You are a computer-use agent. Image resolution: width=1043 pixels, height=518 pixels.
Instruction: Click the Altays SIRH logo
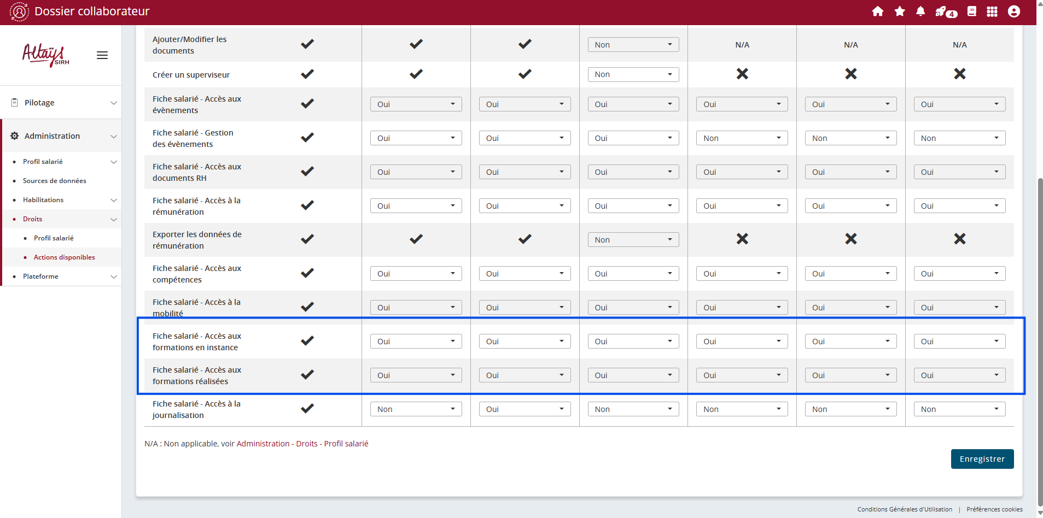[46, 55]
